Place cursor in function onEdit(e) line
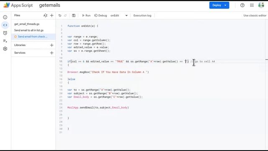The height and width of the screenshot is (151, 268). [x=83, y=26]
